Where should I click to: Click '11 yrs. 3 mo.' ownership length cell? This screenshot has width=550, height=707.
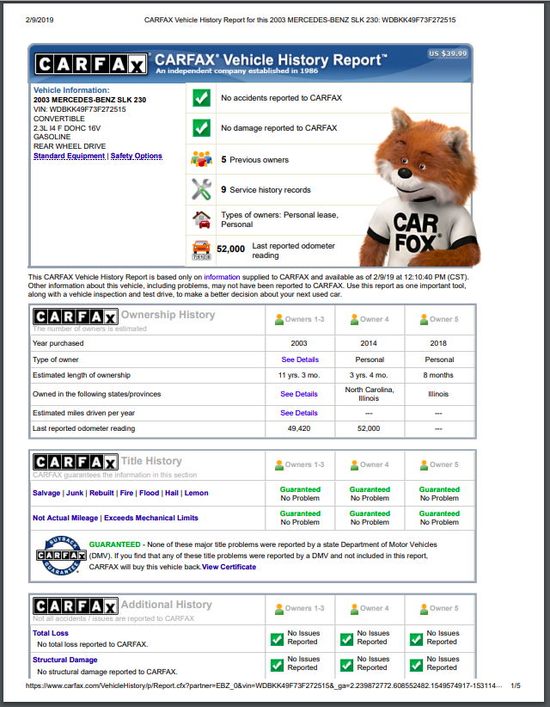coord(299,375)
